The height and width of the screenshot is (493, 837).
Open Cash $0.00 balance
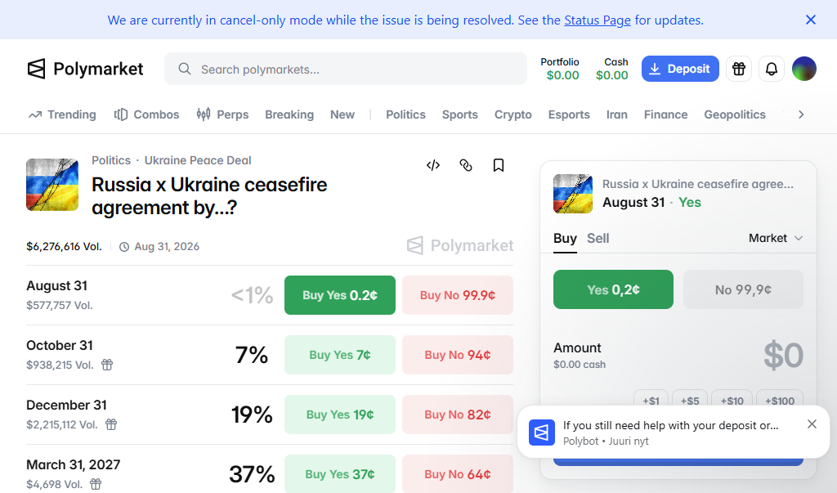(x=612, y=69)
